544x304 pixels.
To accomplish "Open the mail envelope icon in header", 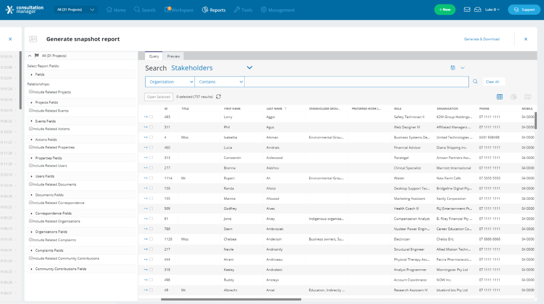I will point(467,10).
